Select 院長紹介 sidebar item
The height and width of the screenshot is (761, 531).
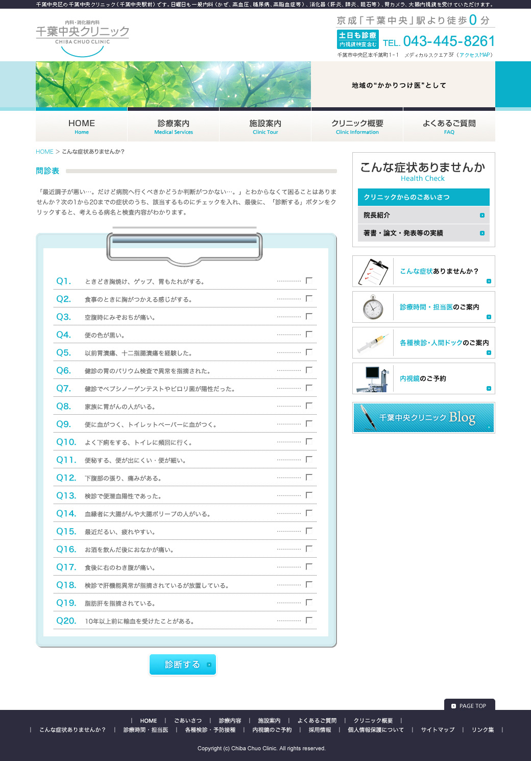click(x=424, y=216)
